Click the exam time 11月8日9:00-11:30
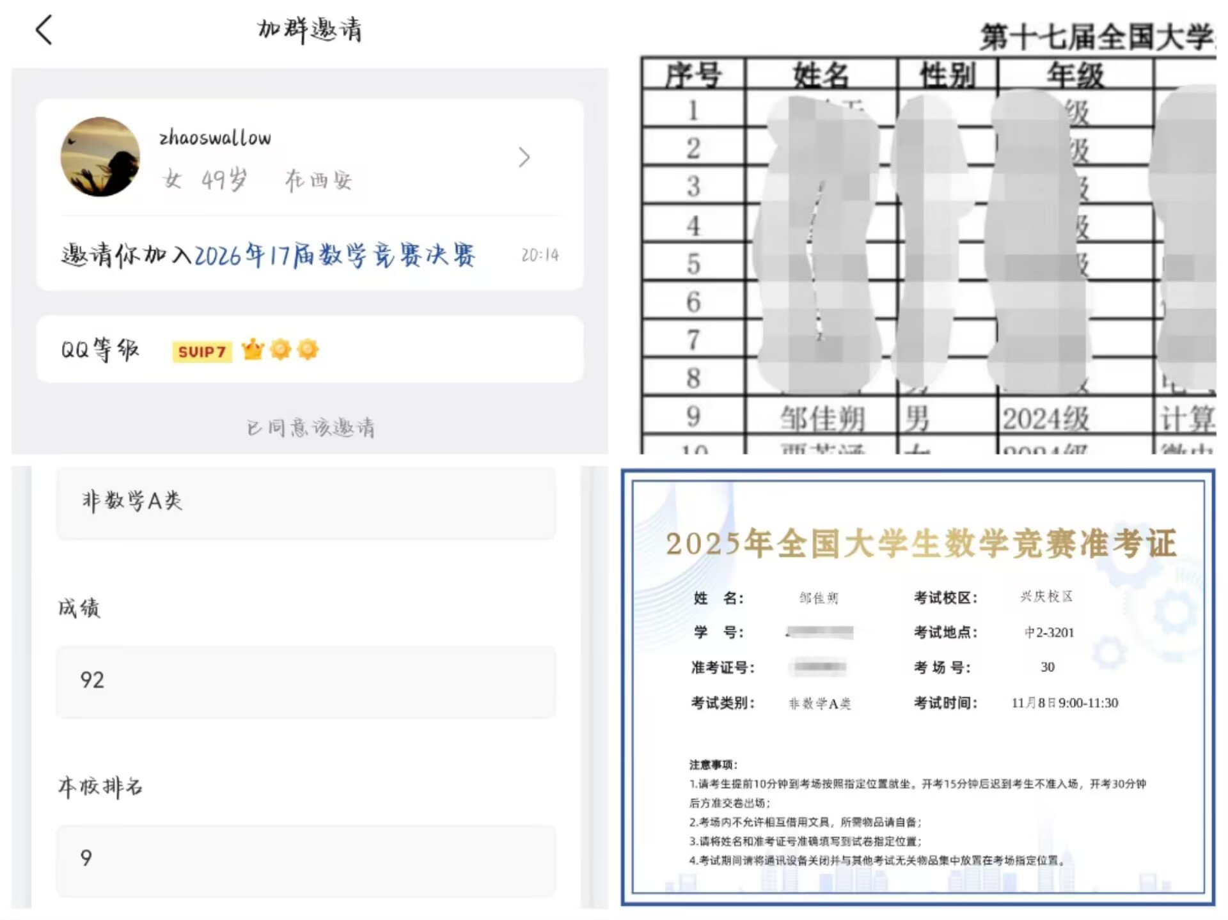Image resolution: width=1228 pixels, height=920 pixels. (1065, 703)
